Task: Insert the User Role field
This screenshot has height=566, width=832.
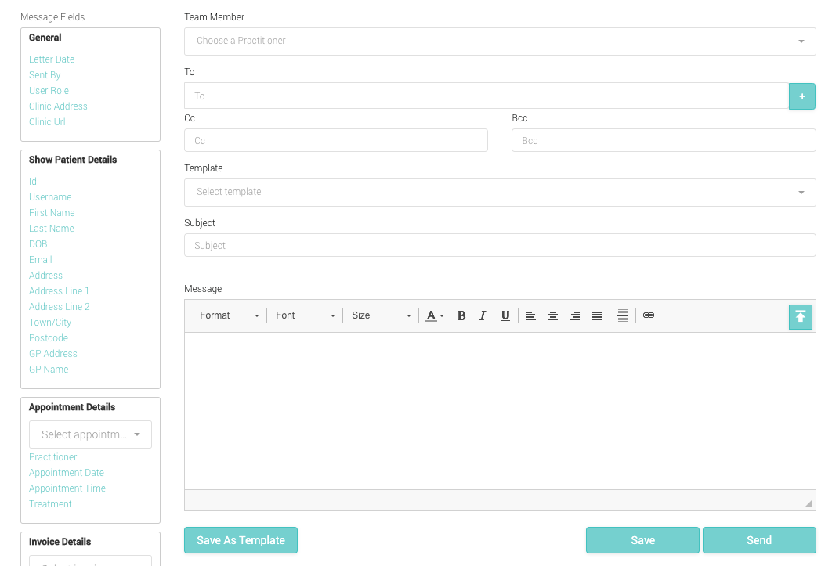Action: pyautogui.click(x=49, y=91)
